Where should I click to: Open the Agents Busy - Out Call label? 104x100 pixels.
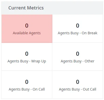pos(78,89)
